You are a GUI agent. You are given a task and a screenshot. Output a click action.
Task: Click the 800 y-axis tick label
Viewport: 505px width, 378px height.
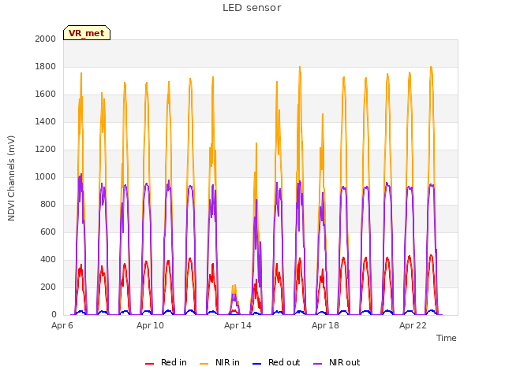point(48,205)
